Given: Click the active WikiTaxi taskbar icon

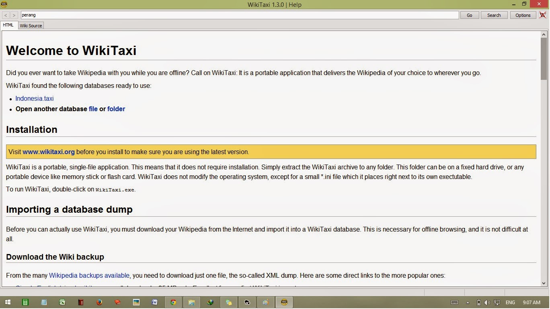Looking at the screenshot, I should click(x=284, y=302).
